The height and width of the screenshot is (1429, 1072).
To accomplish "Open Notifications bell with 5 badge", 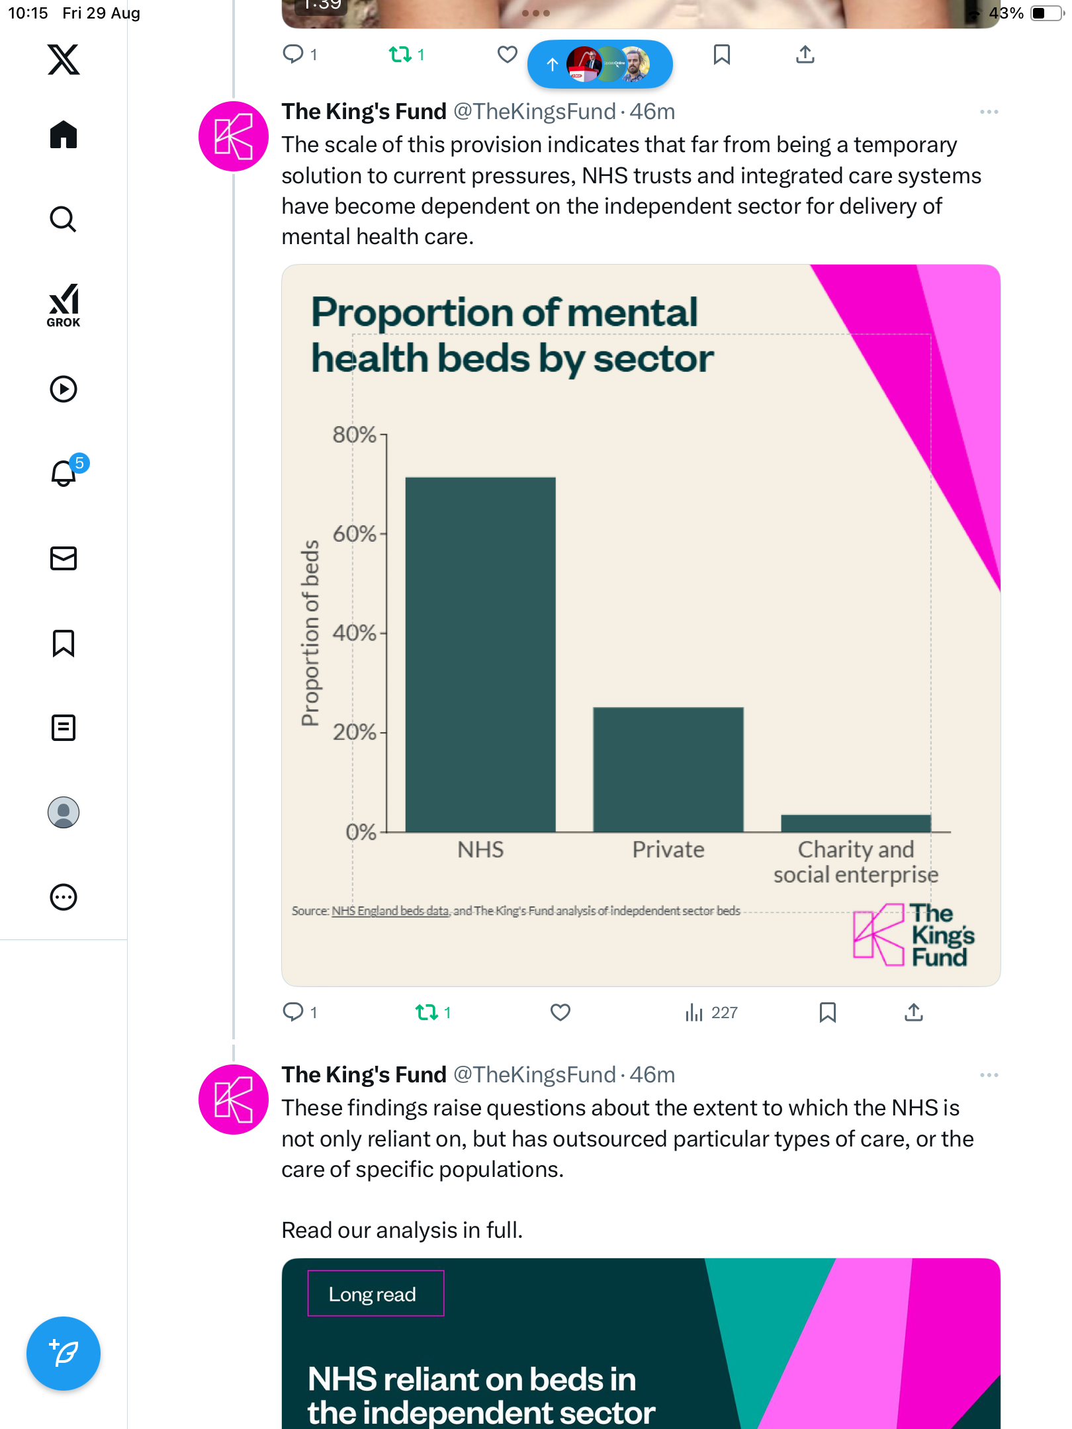I will point(65,473).
